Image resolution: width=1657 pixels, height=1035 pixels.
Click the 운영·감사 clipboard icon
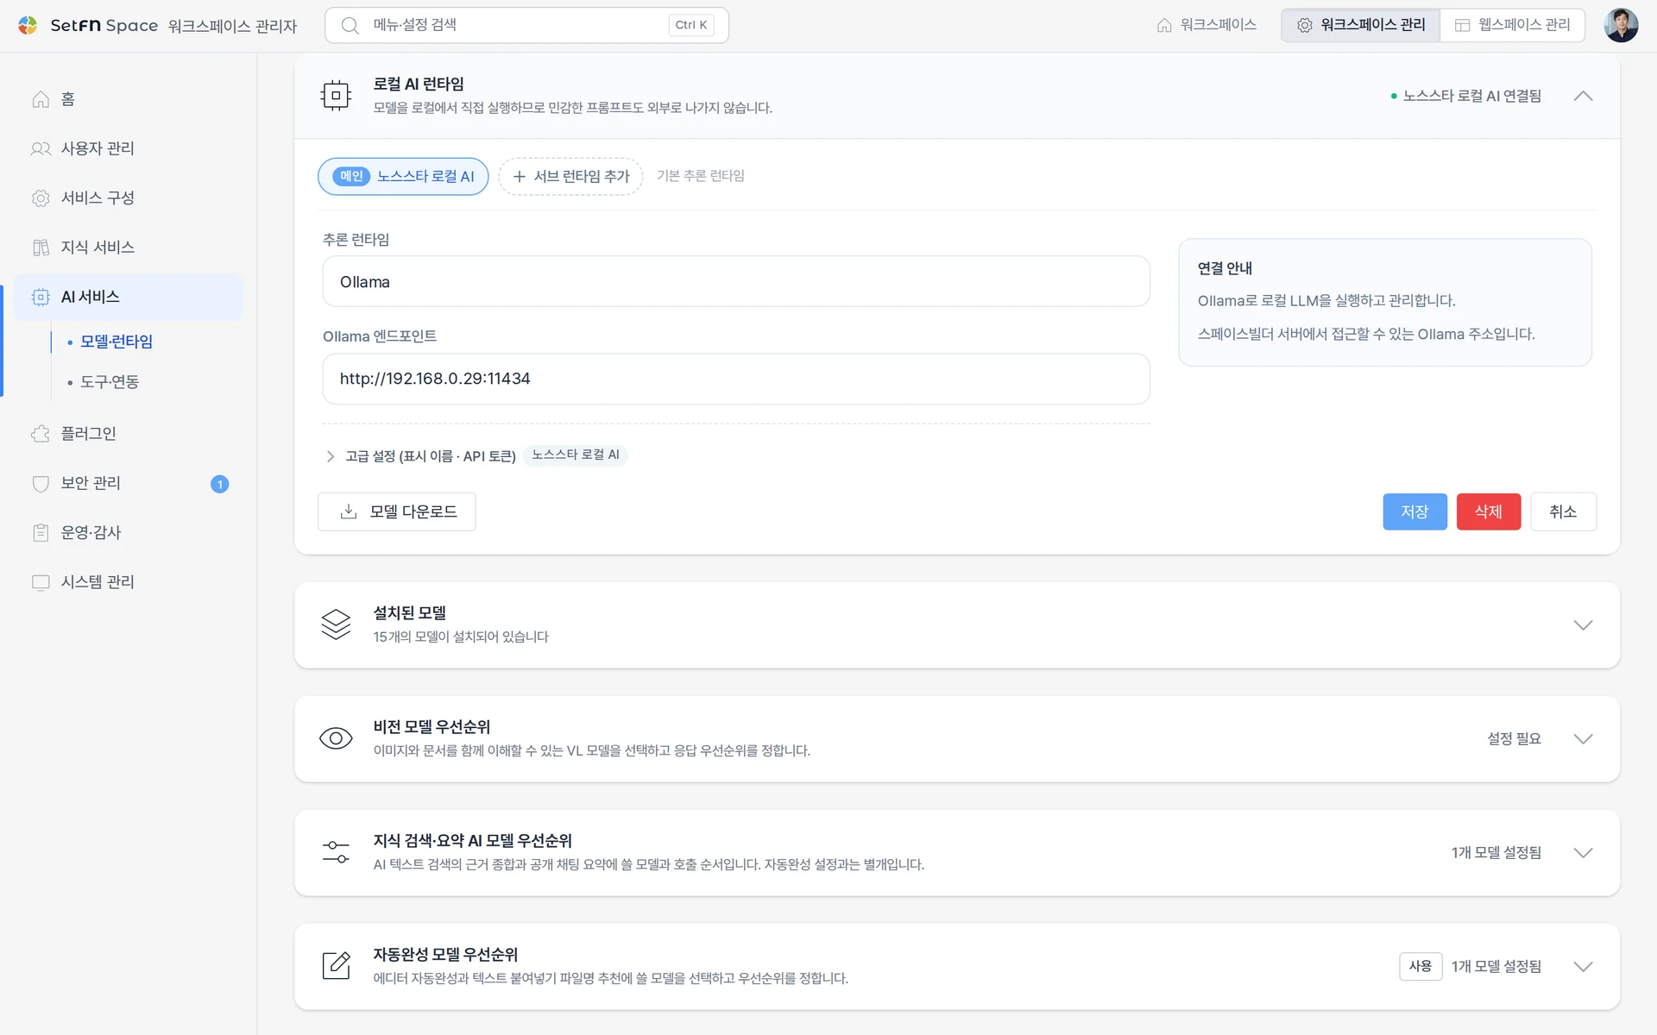coord(41,532)
